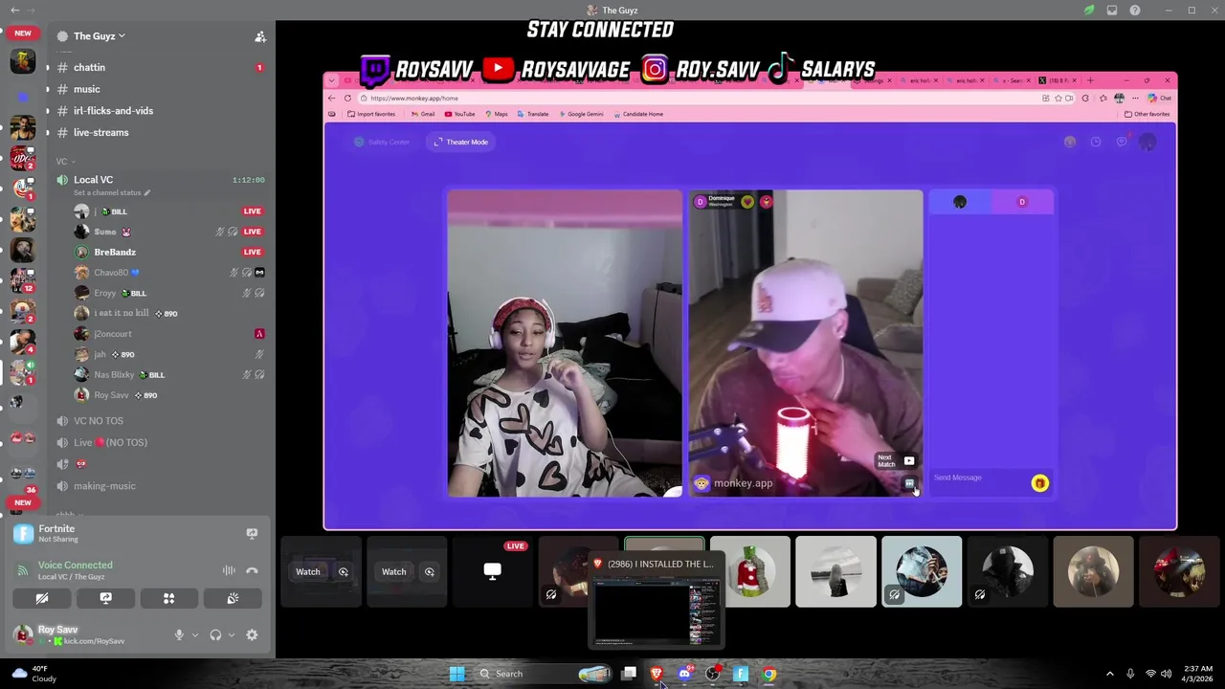Open noise suppression waveform icon

(229, 571)
